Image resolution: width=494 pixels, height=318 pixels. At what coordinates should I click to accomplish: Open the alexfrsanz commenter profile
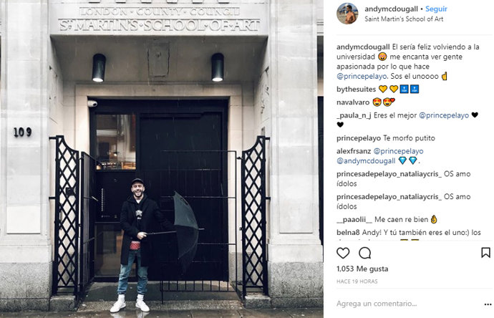point(354,151)
